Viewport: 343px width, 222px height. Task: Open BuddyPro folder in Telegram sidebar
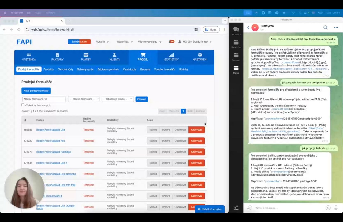(236, 44)
